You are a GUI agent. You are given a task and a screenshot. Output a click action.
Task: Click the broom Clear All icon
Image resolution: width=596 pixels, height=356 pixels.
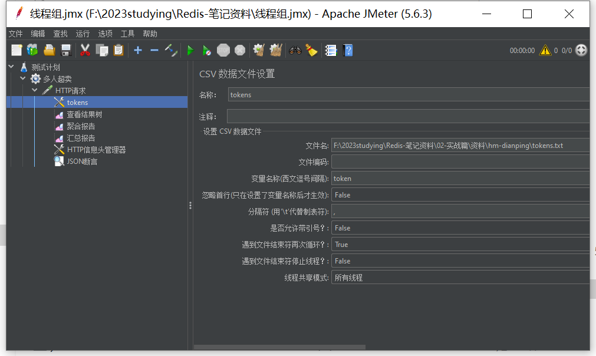coord(311,51)
